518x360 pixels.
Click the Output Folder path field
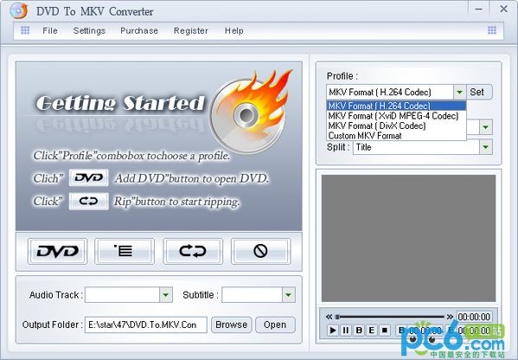(146, 325)
